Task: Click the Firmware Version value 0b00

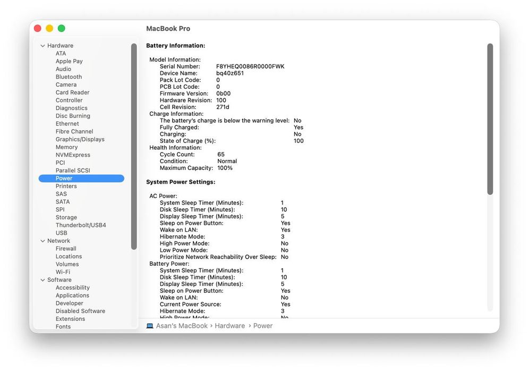Action: [224, 94]
